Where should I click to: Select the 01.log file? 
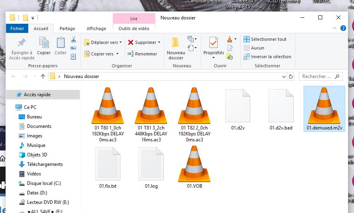tap(151, 168)
